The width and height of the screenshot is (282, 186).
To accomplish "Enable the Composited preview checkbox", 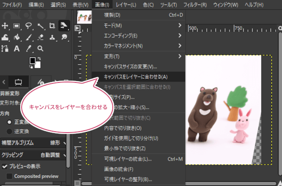I will [x=9, y=176].
